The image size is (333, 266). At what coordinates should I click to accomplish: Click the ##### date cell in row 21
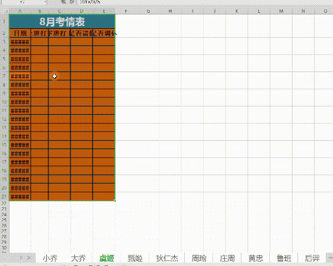pyautogui.click(x=20, y=197)
